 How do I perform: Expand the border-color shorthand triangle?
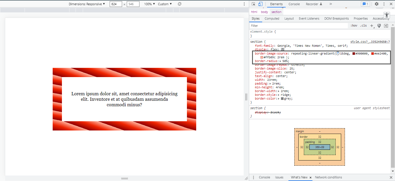279,99
